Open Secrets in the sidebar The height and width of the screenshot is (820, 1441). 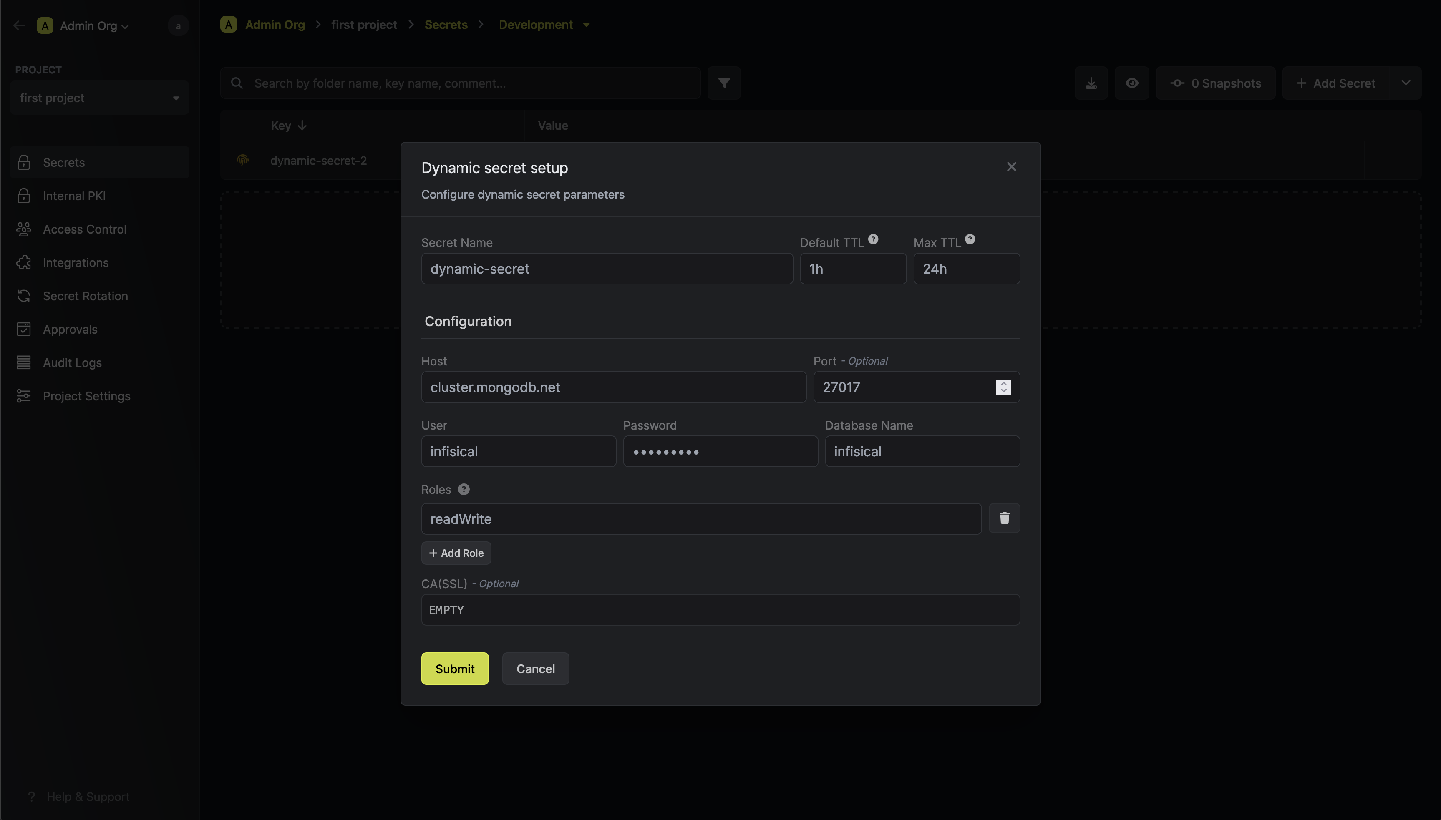(x=99, y=162)
